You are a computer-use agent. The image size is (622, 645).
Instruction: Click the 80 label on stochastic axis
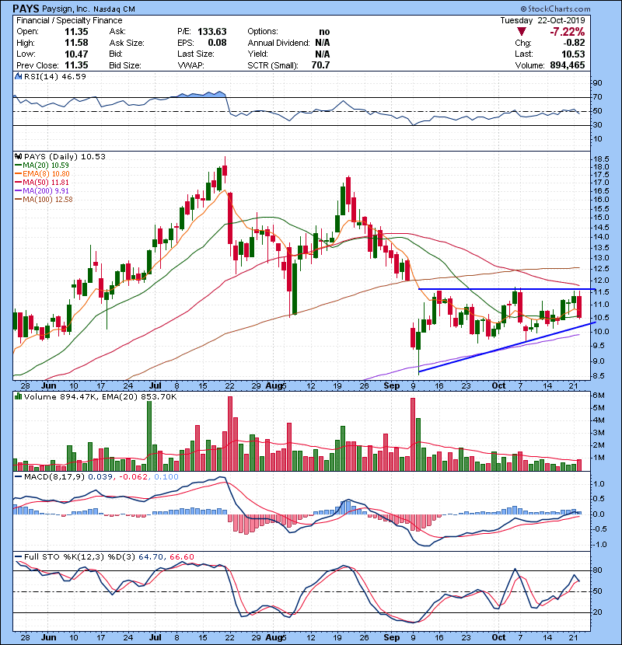tap(597, 570)
